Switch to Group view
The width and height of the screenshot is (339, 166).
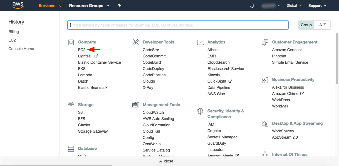(x=306, y=25)
